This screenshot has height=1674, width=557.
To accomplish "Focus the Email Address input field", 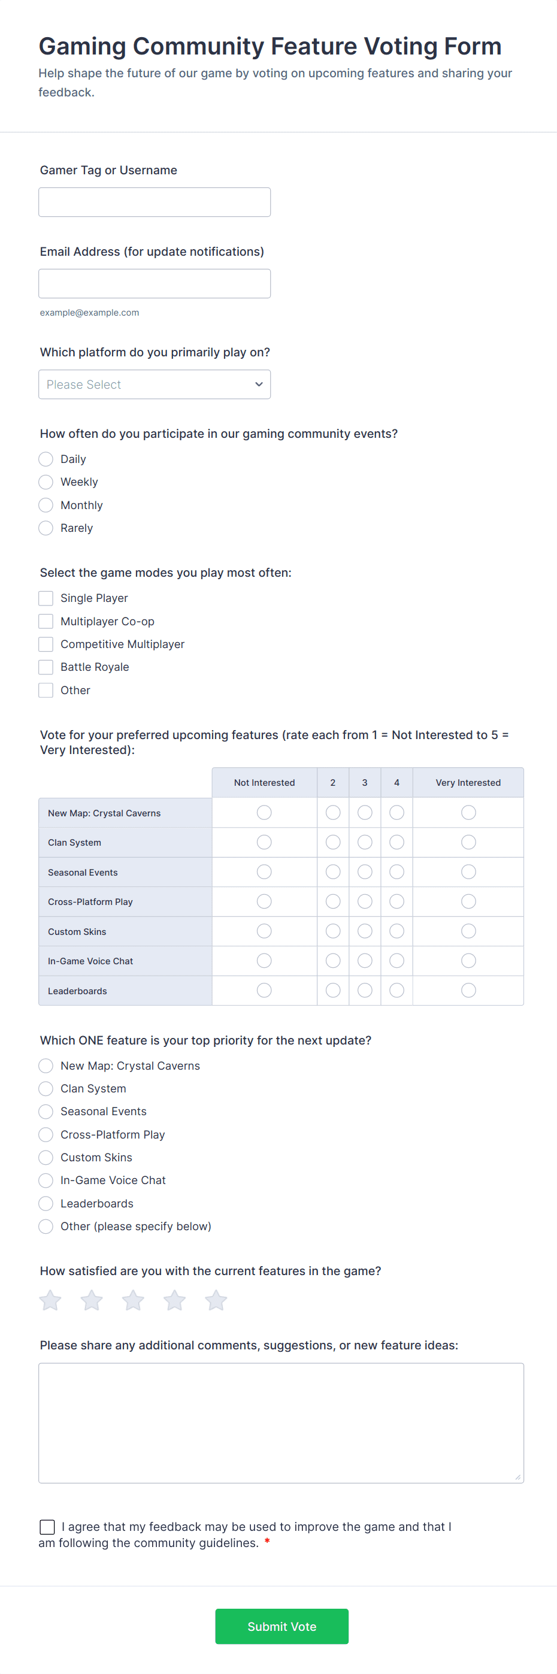I will (x=155, y=284).
